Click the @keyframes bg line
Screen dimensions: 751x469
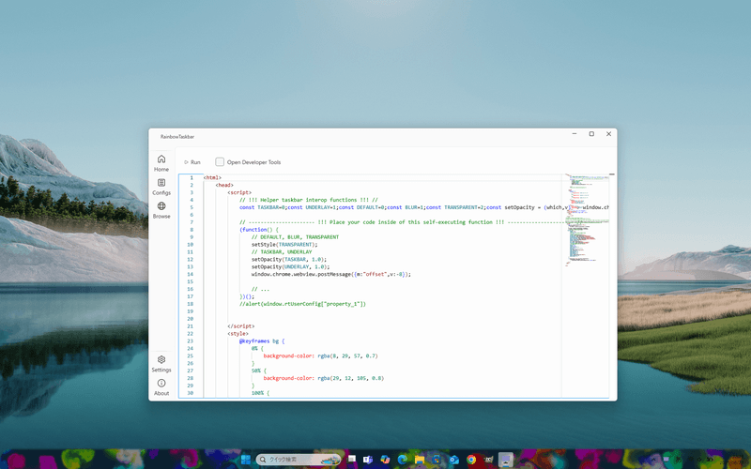pyautogui.click(x=262, y=341)
